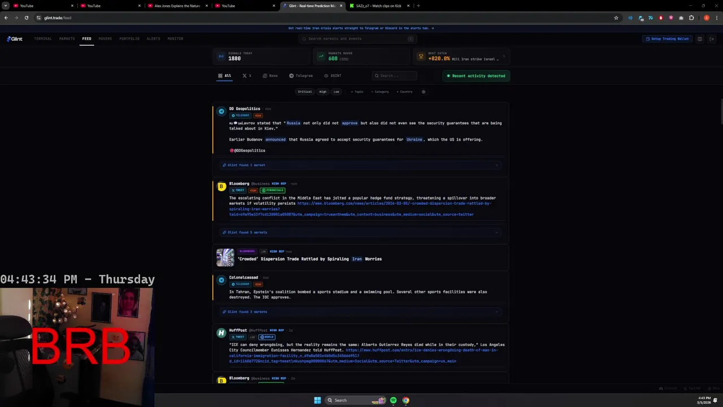Open the Portfolio nav tab
The width and height of the screenshot is (723, 407).
(x=129, y=39)
